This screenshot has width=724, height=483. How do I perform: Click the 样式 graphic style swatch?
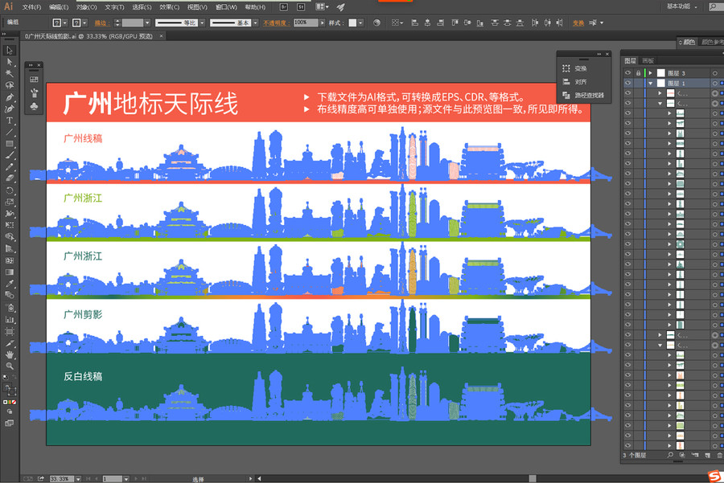click(x=352, y=23)
